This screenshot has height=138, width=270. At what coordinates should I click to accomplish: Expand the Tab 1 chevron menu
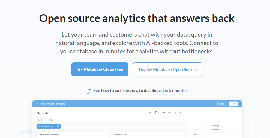pyautogui.click(x=45, y=120)
